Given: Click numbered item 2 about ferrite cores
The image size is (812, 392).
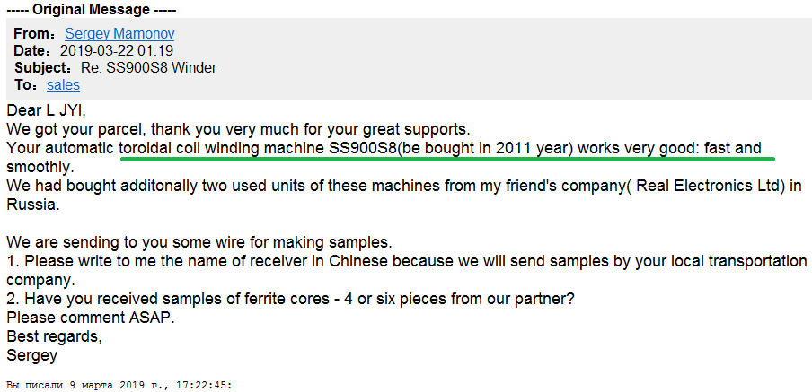Looking at the screenshot, I should pyautogui.click(x=290, y=299).
